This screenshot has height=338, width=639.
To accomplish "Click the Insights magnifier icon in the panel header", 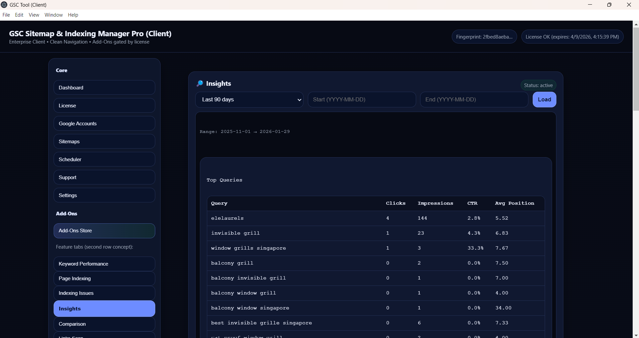I will click(200, 83).
